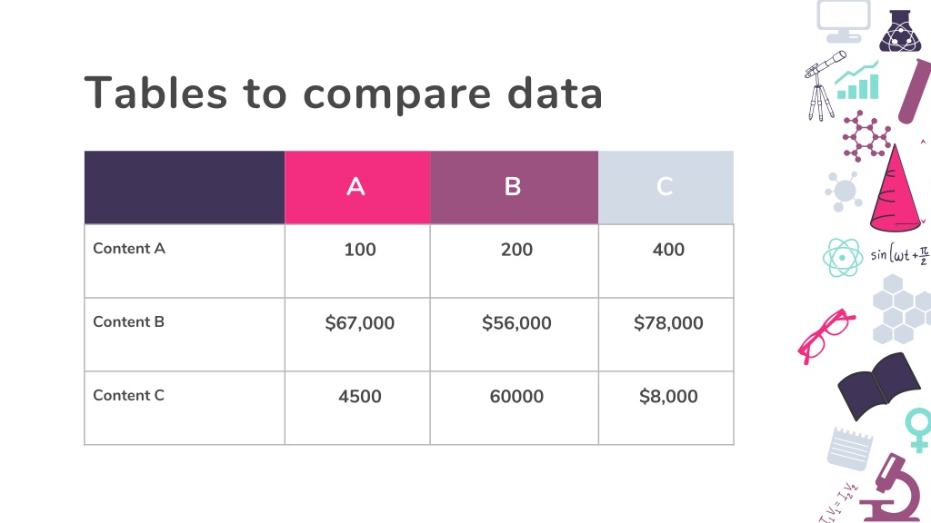Select the purple column header B
This screenshot has width=931, height=523.
point(515,187)
